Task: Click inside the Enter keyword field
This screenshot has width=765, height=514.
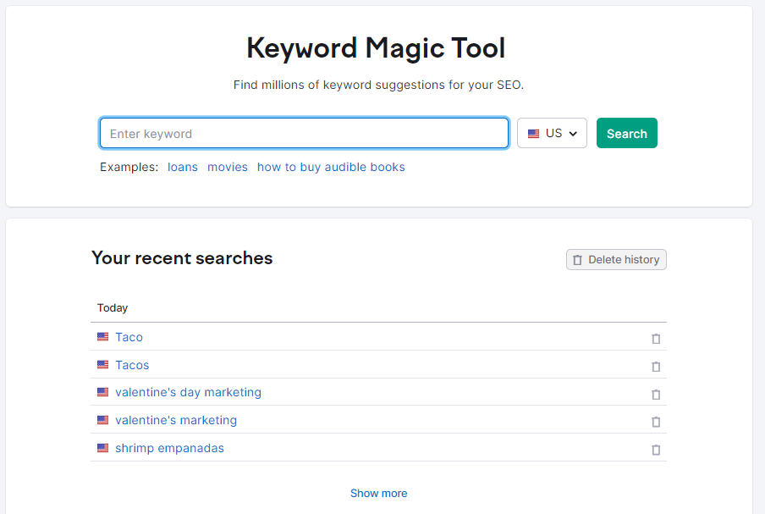Action: coord(304,133)
